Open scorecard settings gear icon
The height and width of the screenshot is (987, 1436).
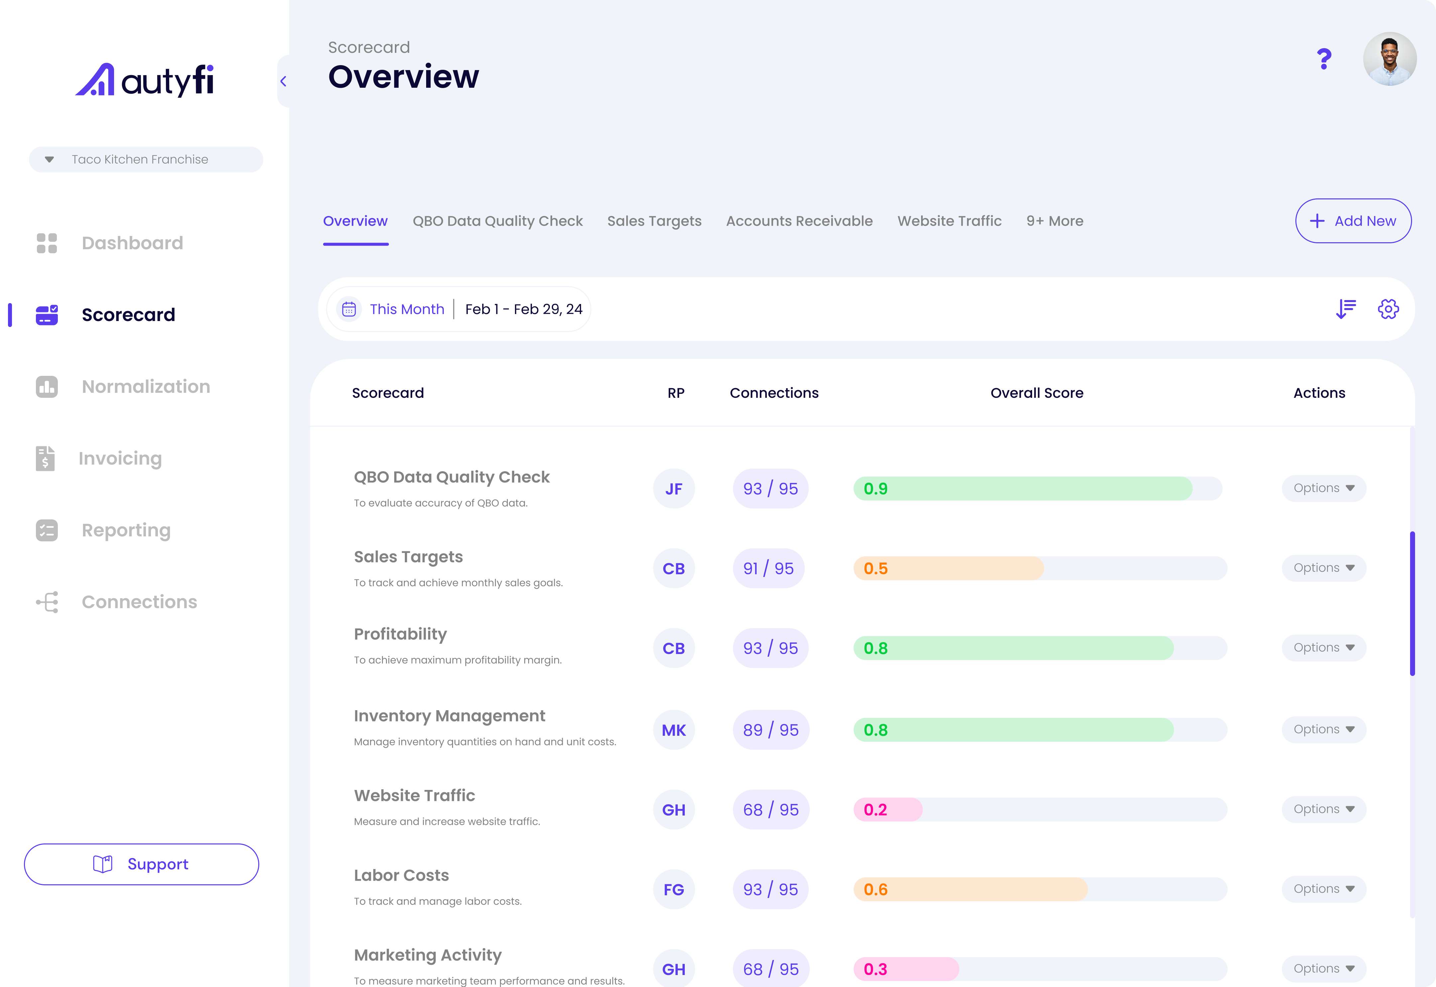1388,309
